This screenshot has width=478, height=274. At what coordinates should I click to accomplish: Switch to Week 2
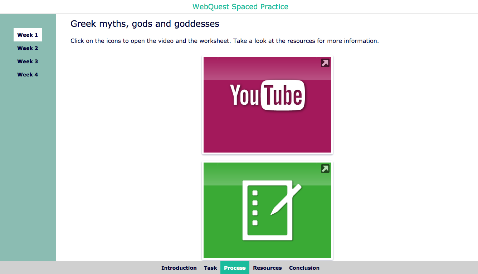[28, 48]
